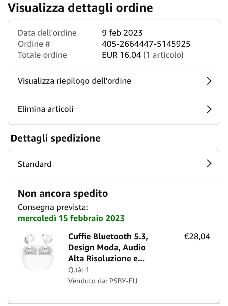Select the Elimina articoli option
Screen dimensions: 228x306
click(x=45, y=109)
